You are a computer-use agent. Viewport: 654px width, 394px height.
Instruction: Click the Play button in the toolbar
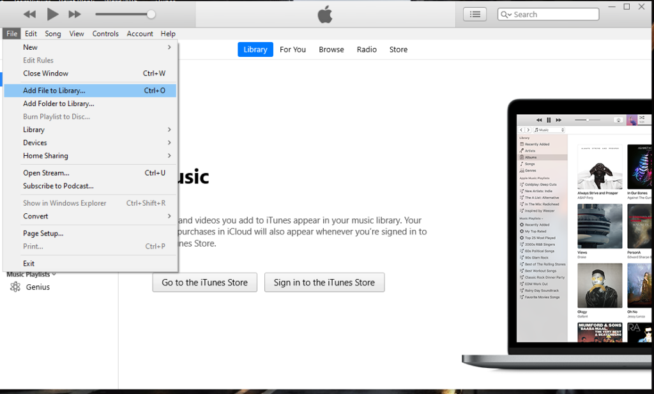52,14
